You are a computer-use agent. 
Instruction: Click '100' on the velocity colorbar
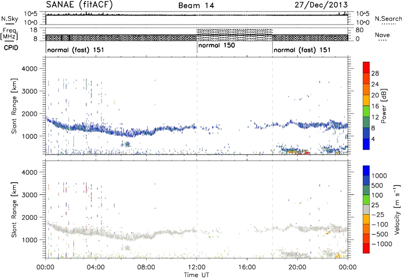(377, 195)
